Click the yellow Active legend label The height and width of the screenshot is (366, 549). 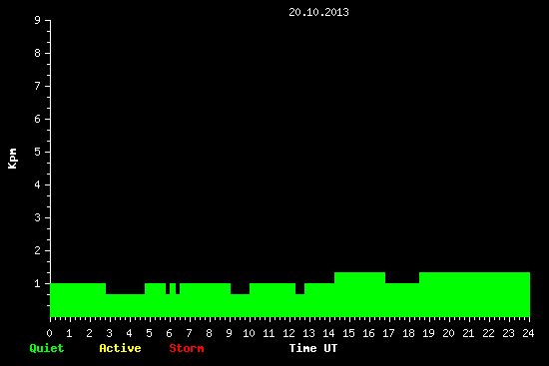click(x=120, y=348)
